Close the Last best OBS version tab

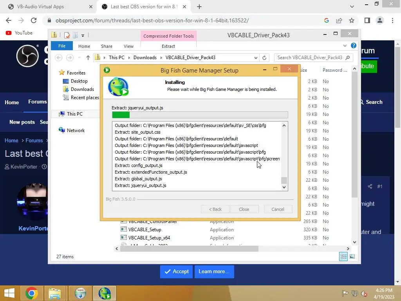coord(184,7)
